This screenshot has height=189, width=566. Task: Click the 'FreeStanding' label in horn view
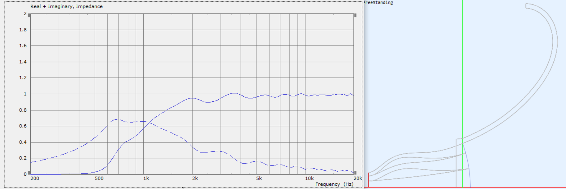coord(378,2)
